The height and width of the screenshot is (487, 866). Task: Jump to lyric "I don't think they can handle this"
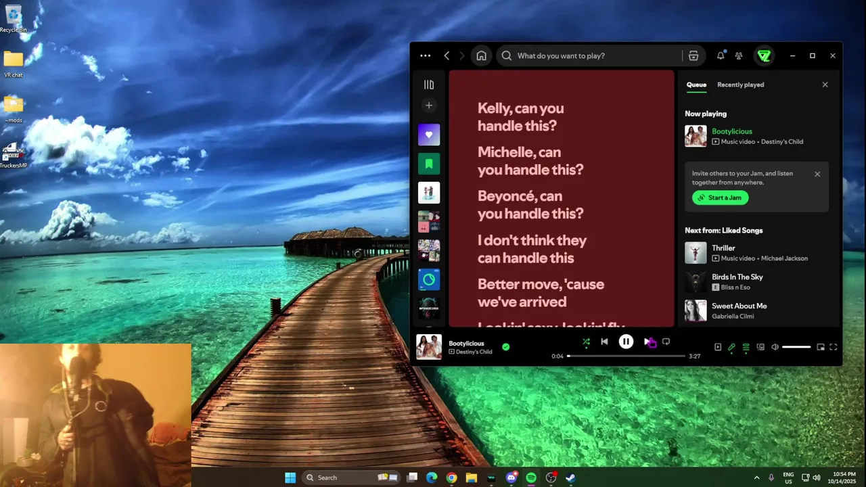[532, 249]
